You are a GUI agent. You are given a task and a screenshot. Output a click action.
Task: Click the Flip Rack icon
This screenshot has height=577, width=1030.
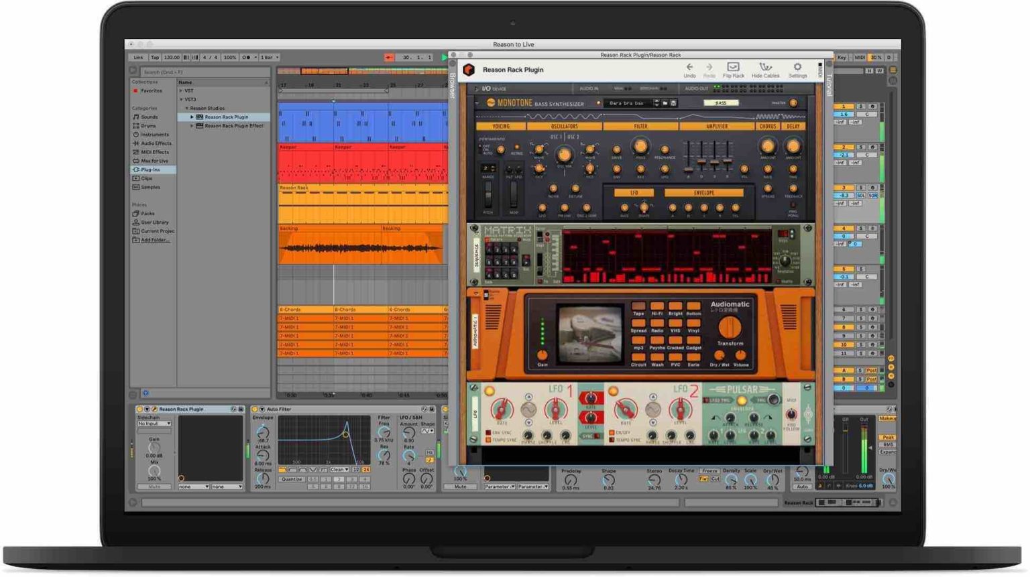tap(733, 67)
